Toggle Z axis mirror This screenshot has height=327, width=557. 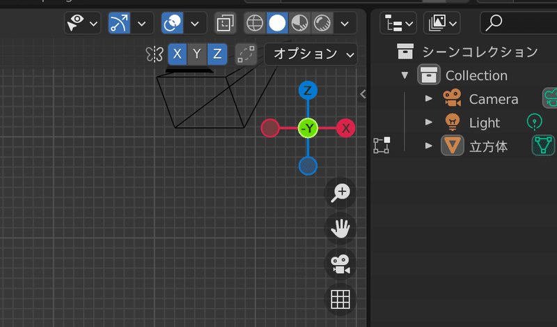pyautogui.click(x=217, y=54)
